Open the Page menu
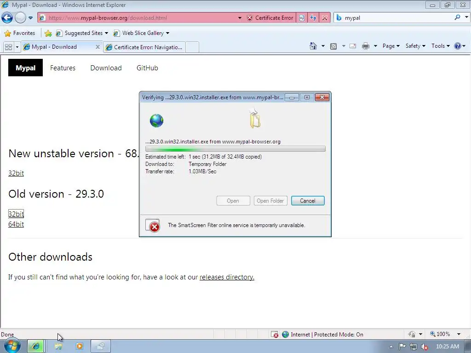Screen dimensions: 471x353 point(391,46)
